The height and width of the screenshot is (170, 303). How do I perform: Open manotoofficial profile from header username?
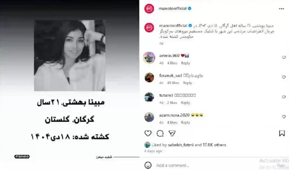coord(173,8)
